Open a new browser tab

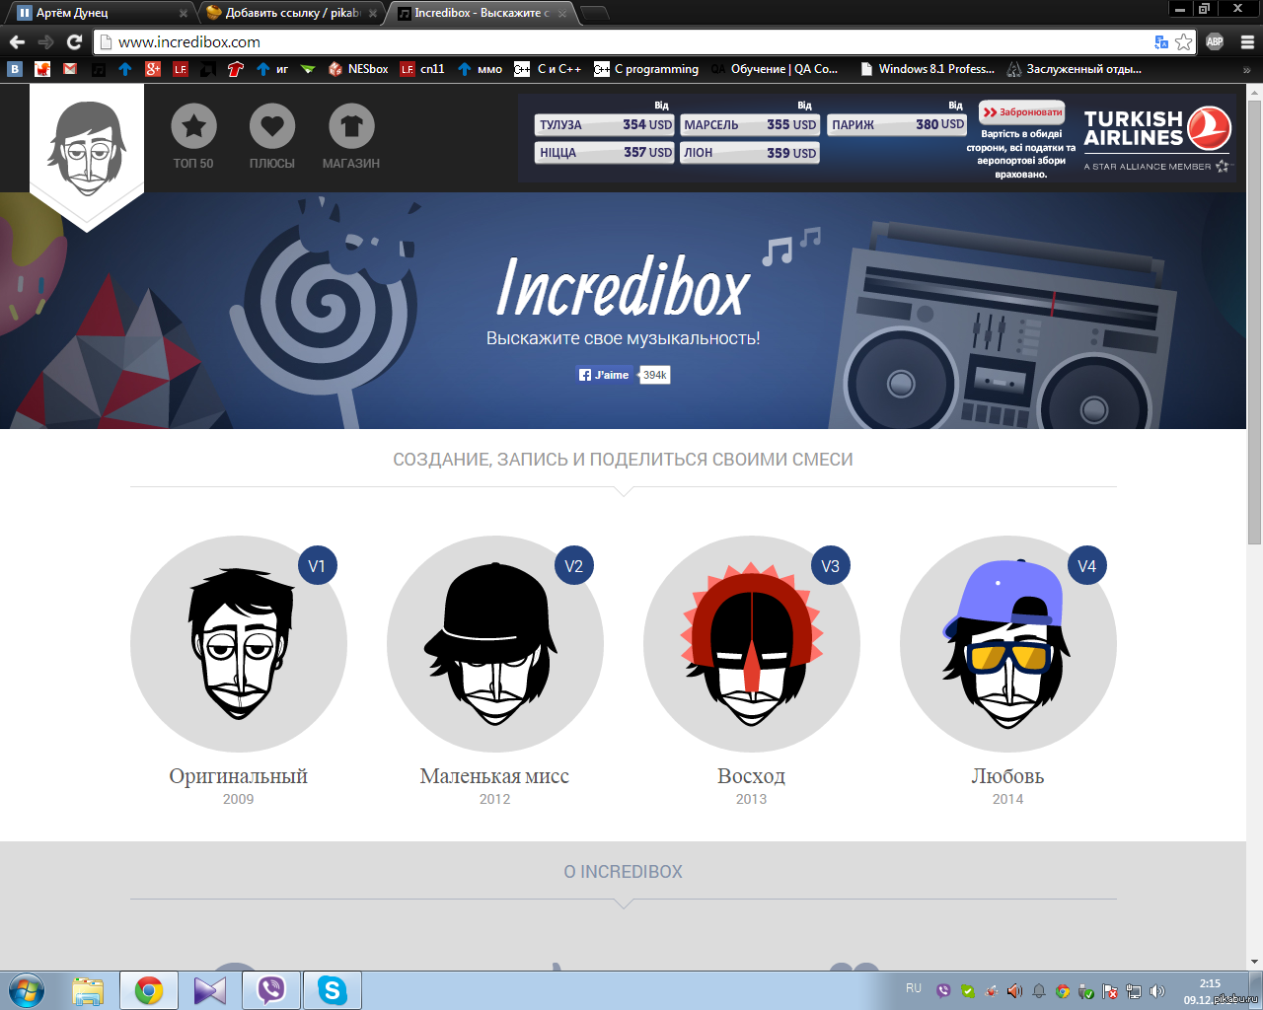tap(594, 14)
